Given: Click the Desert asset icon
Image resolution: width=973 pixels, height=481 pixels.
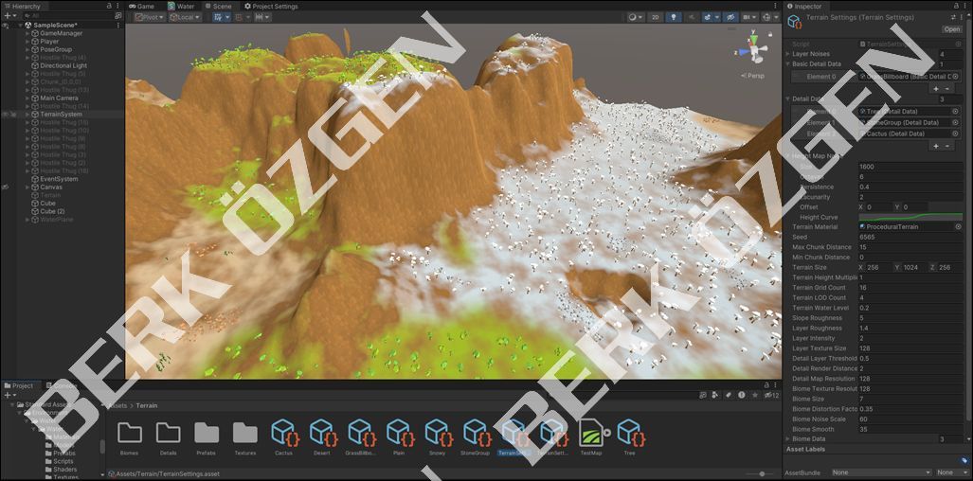Looking at the screenshot, I should (x=322, y=433).
